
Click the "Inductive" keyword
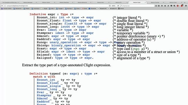point(38,14)
